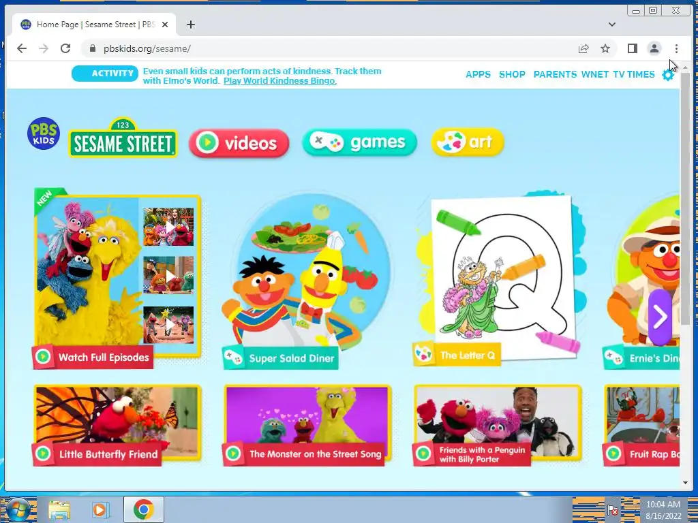Play the Little Butterfly Friend video
The height and width of the screenshot is (523, 698).
pyautogui.click(x=118, y=422)
